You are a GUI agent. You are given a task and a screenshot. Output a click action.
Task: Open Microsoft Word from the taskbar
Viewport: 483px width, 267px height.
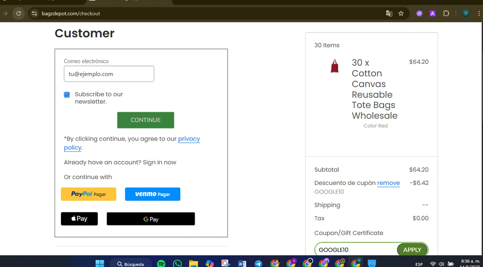tap(242, 263)
